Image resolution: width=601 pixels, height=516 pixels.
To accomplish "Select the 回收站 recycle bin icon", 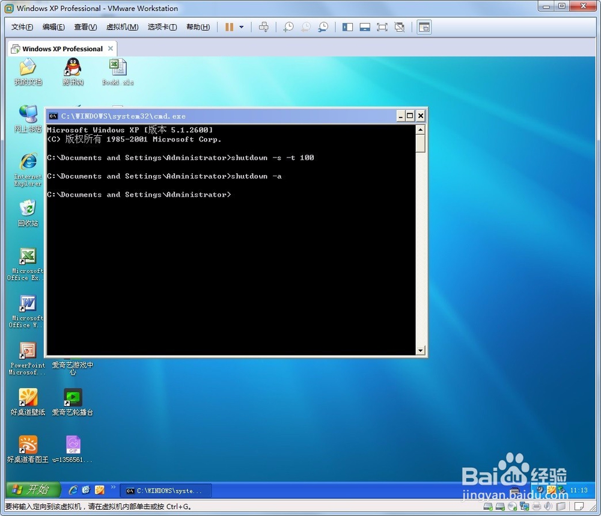I will tap(28, 213).
